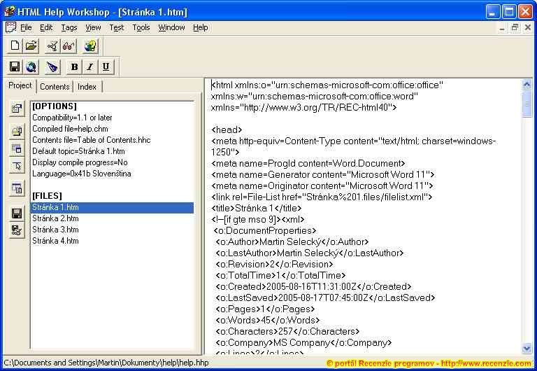The image size is (537, 371).
Task: Select Contents file=Table of Contents.hhc line
Action: [x=92, y=140]
